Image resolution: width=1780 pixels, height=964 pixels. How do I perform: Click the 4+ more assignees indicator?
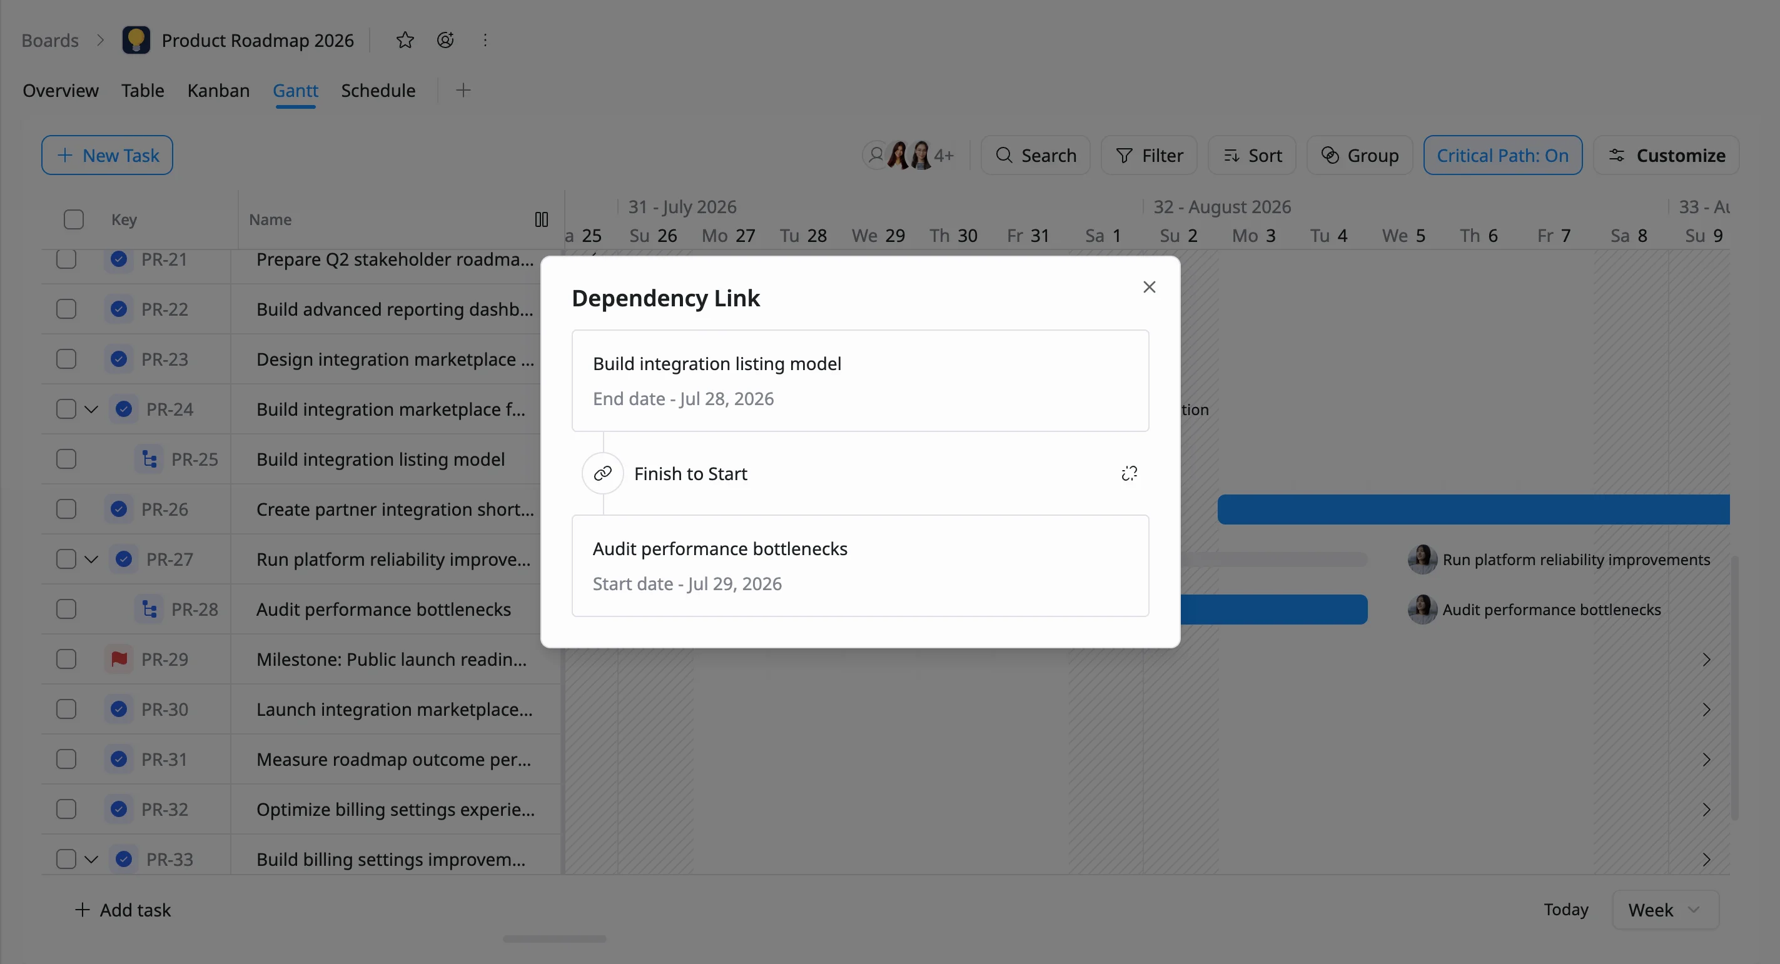click(944, 156)
